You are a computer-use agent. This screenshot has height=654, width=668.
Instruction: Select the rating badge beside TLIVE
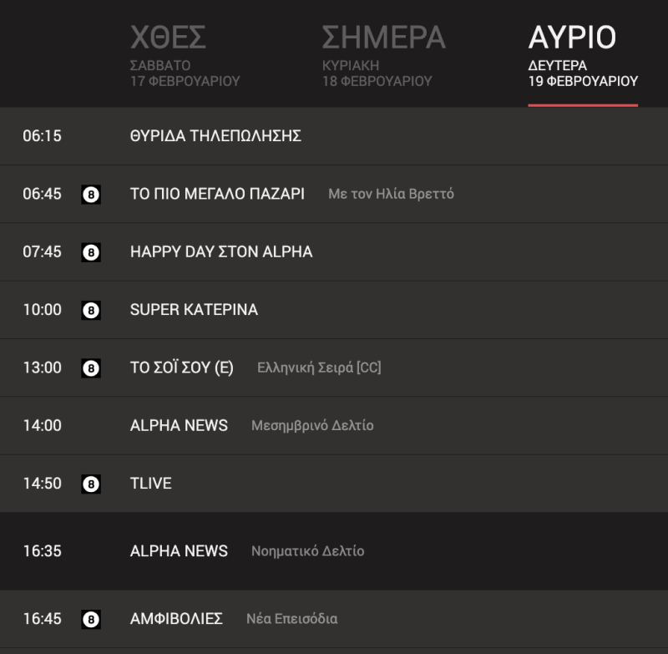coord(92,483)
